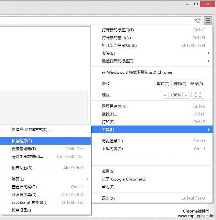
Task: Open 开发者工具(D) developer tools
Action: point(46,194)
